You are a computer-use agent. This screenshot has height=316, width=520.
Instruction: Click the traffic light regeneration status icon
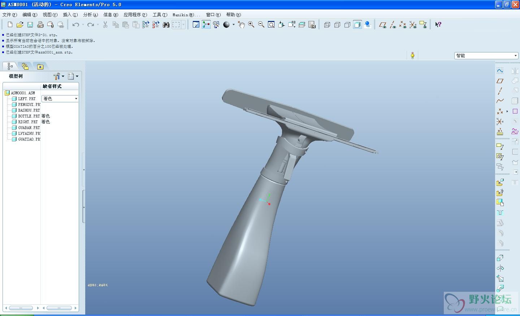point(412,56)
